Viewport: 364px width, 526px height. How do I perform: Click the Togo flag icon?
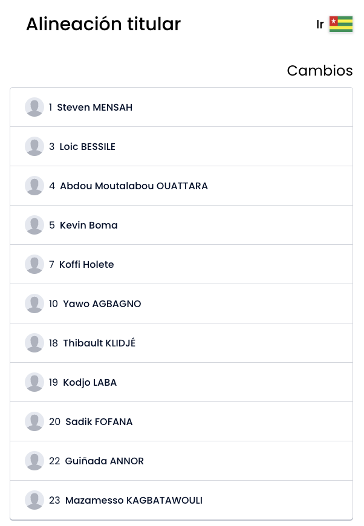[341, 25]
